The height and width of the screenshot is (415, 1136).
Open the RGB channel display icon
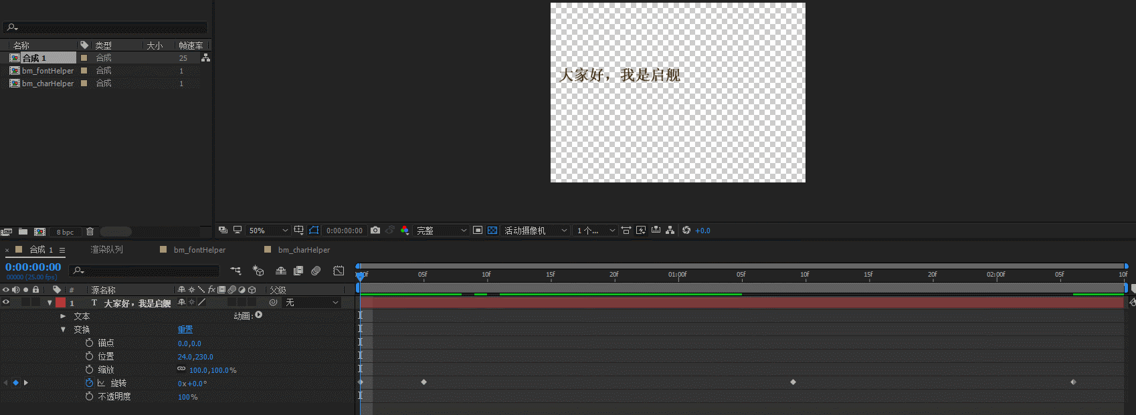(405, 230)
